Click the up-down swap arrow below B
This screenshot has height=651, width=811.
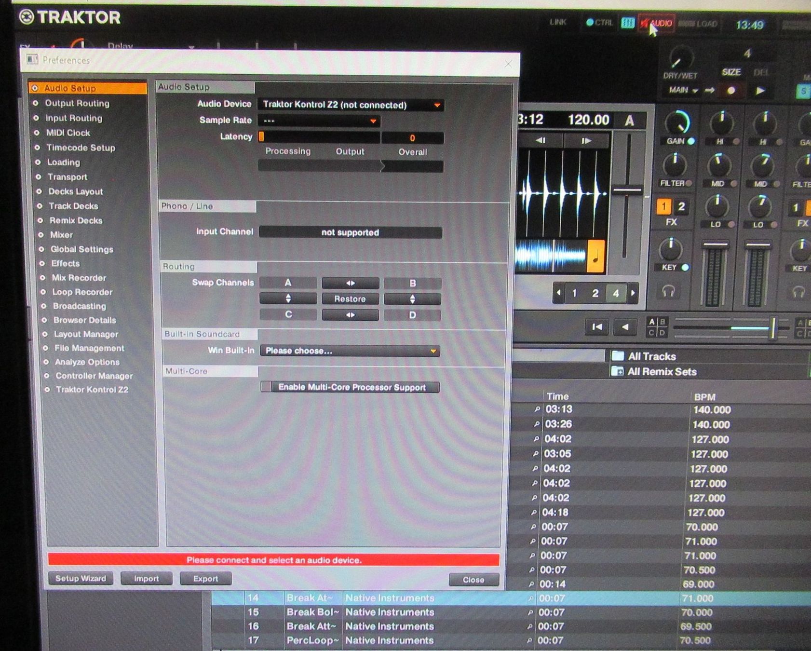(x=412, y=299)
